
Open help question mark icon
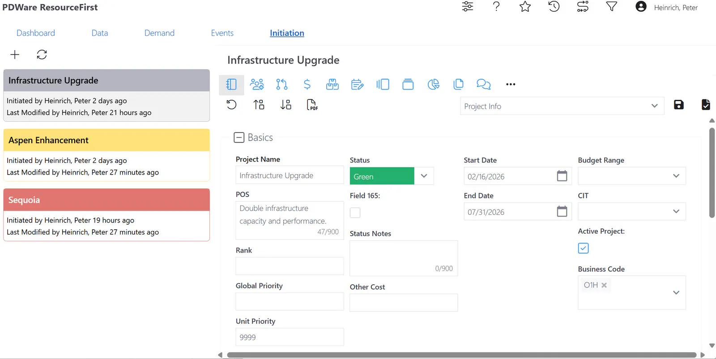click(x=496, y=7)
